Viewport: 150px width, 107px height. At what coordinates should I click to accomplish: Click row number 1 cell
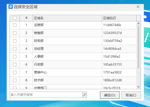pyautogui.click(x=26, y=25)
